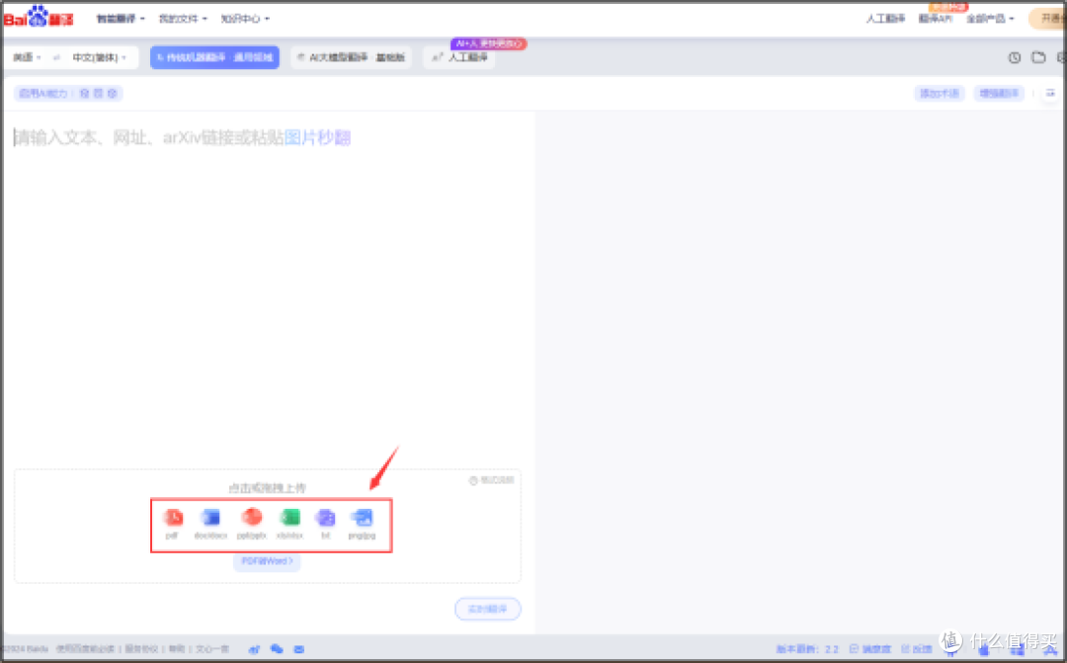Click the WeChat icon in footer

pyautogui.click(x=277, y=649)
